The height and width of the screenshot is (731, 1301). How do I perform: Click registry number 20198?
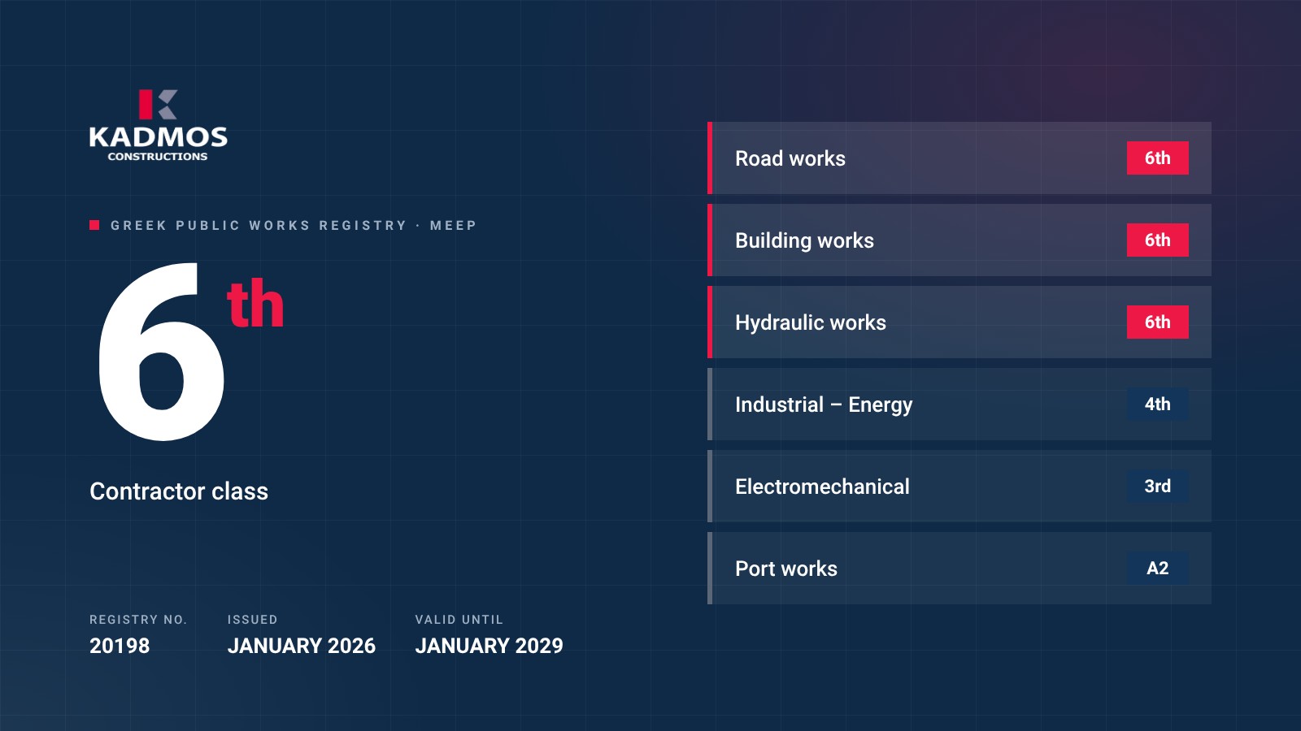point(120,646)
